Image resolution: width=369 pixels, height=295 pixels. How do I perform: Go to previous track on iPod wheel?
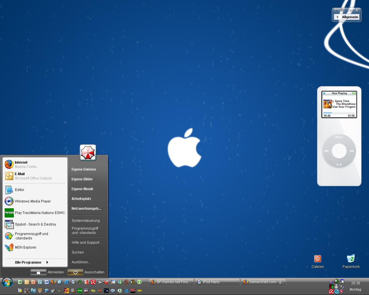point(326,151)
